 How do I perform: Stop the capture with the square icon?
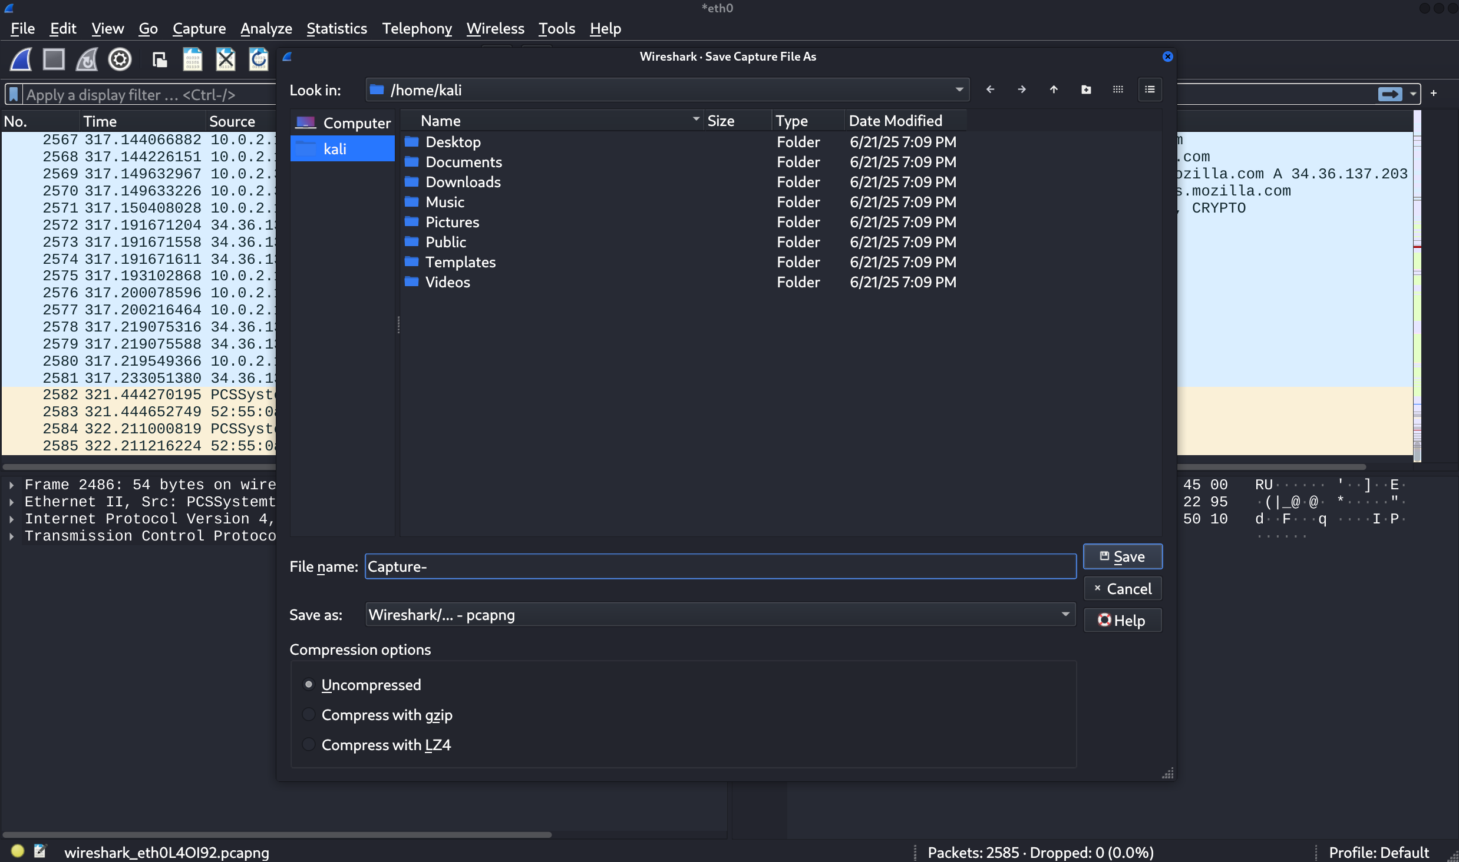pos(54,59)
